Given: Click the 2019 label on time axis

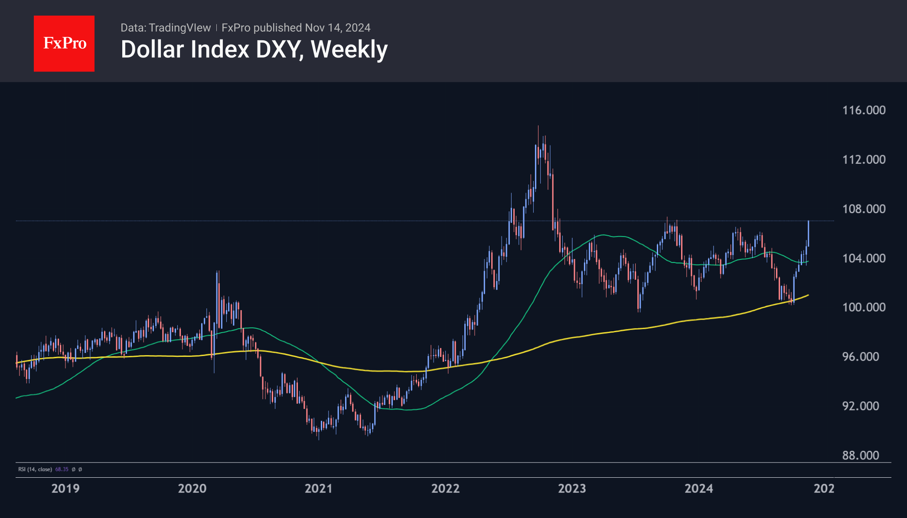Looking at the screenshot, I should pyautogui.click(x=65, y=489).
